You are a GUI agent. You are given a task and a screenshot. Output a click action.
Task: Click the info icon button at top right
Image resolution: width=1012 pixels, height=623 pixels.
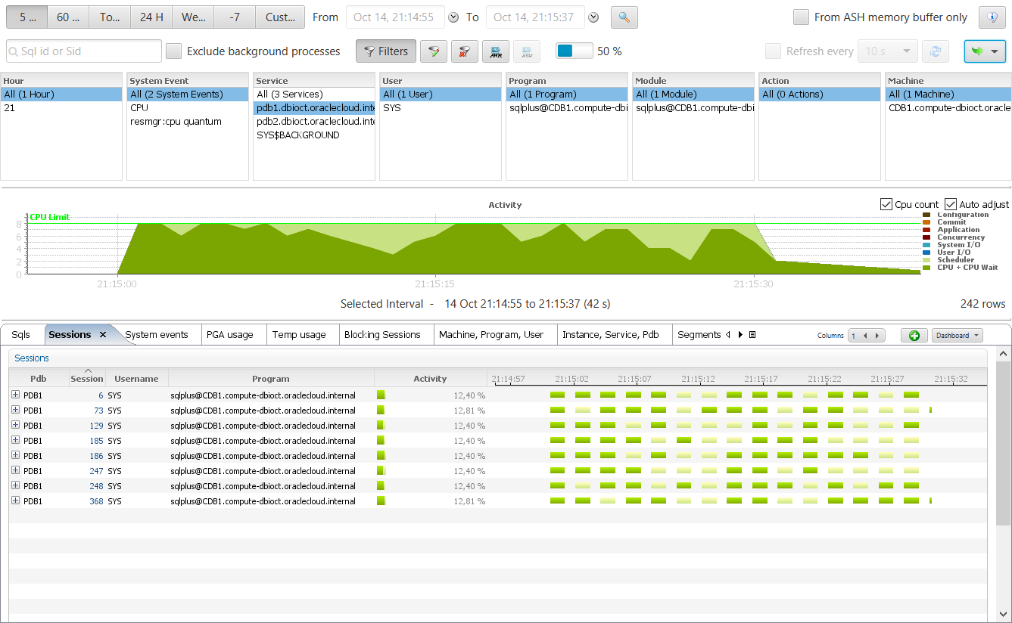pos(992,17)
